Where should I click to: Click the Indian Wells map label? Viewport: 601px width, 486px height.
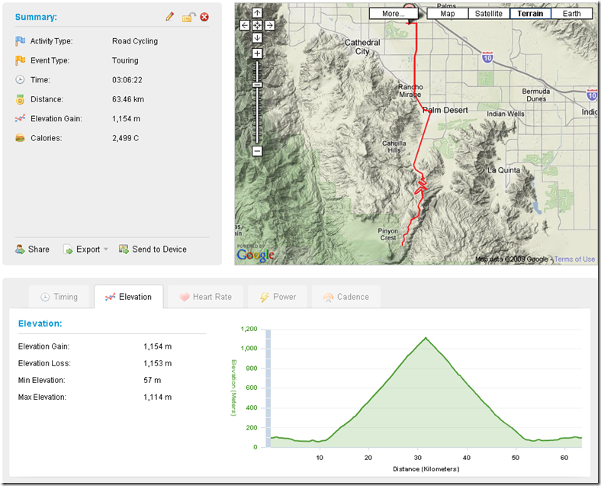coord(505,114)
